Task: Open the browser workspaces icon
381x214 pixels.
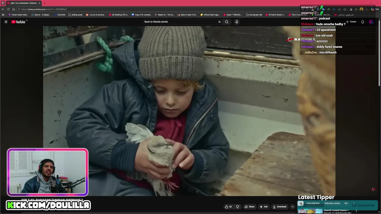Action: (3, 3)
